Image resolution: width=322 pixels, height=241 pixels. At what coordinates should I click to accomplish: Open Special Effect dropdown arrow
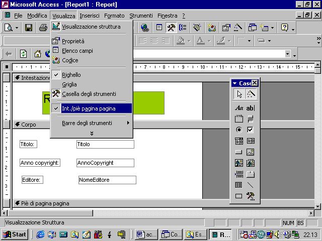(269, 41)
